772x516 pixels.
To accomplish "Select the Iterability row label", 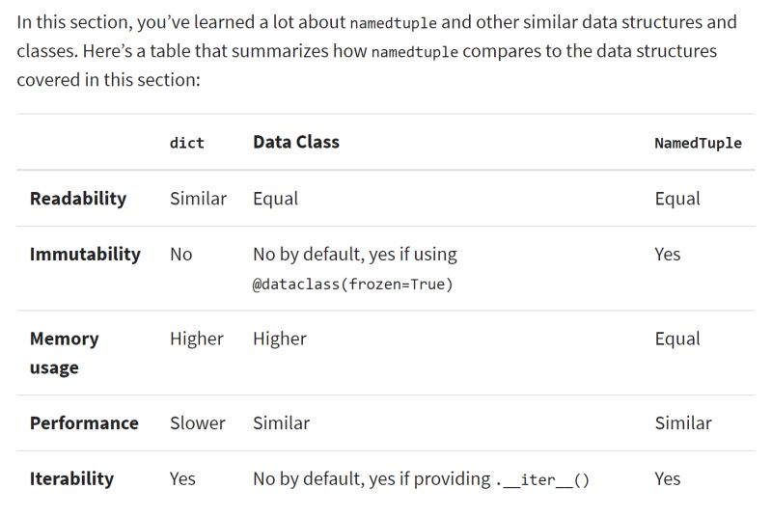I will [71, 478].
